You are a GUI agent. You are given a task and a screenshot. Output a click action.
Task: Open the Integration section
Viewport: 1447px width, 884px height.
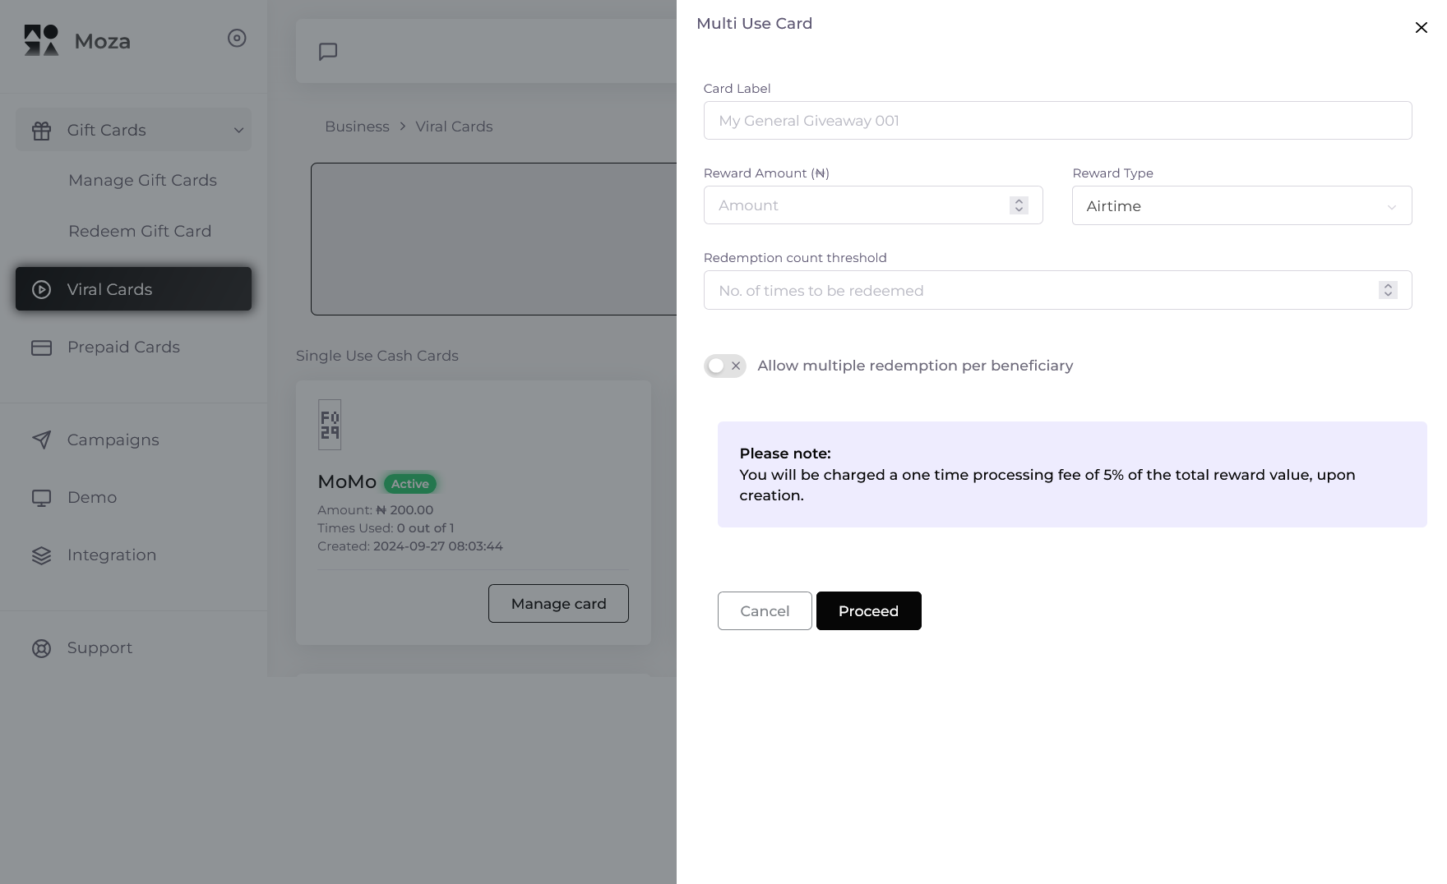click(x=111, y=555)
